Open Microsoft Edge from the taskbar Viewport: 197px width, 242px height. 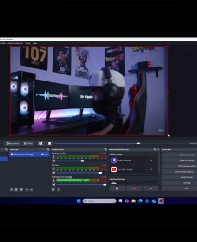tap(140, 201)
